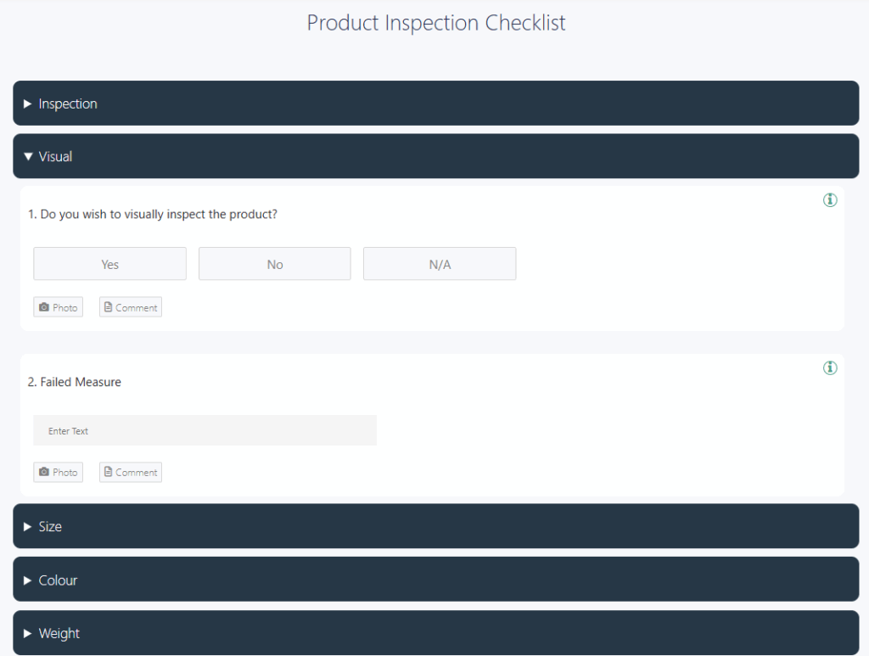This screenshot has width=869, height=656.
Task: Open the Colour section header
Action: 434,580
